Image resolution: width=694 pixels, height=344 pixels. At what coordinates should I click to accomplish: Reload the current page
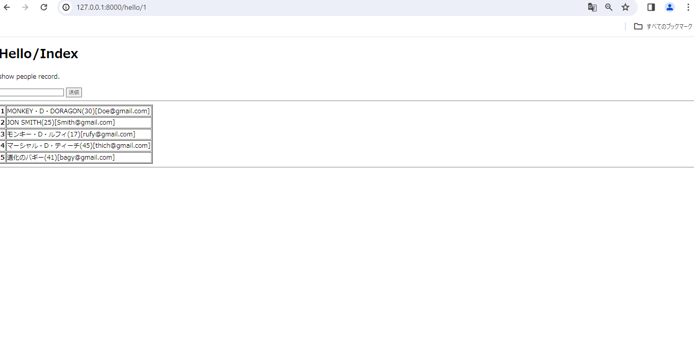pos(44,7)
